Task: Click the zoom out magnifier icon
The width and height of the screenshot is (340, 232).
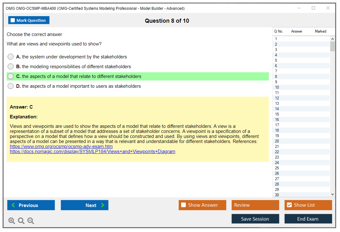Action: 31,221
